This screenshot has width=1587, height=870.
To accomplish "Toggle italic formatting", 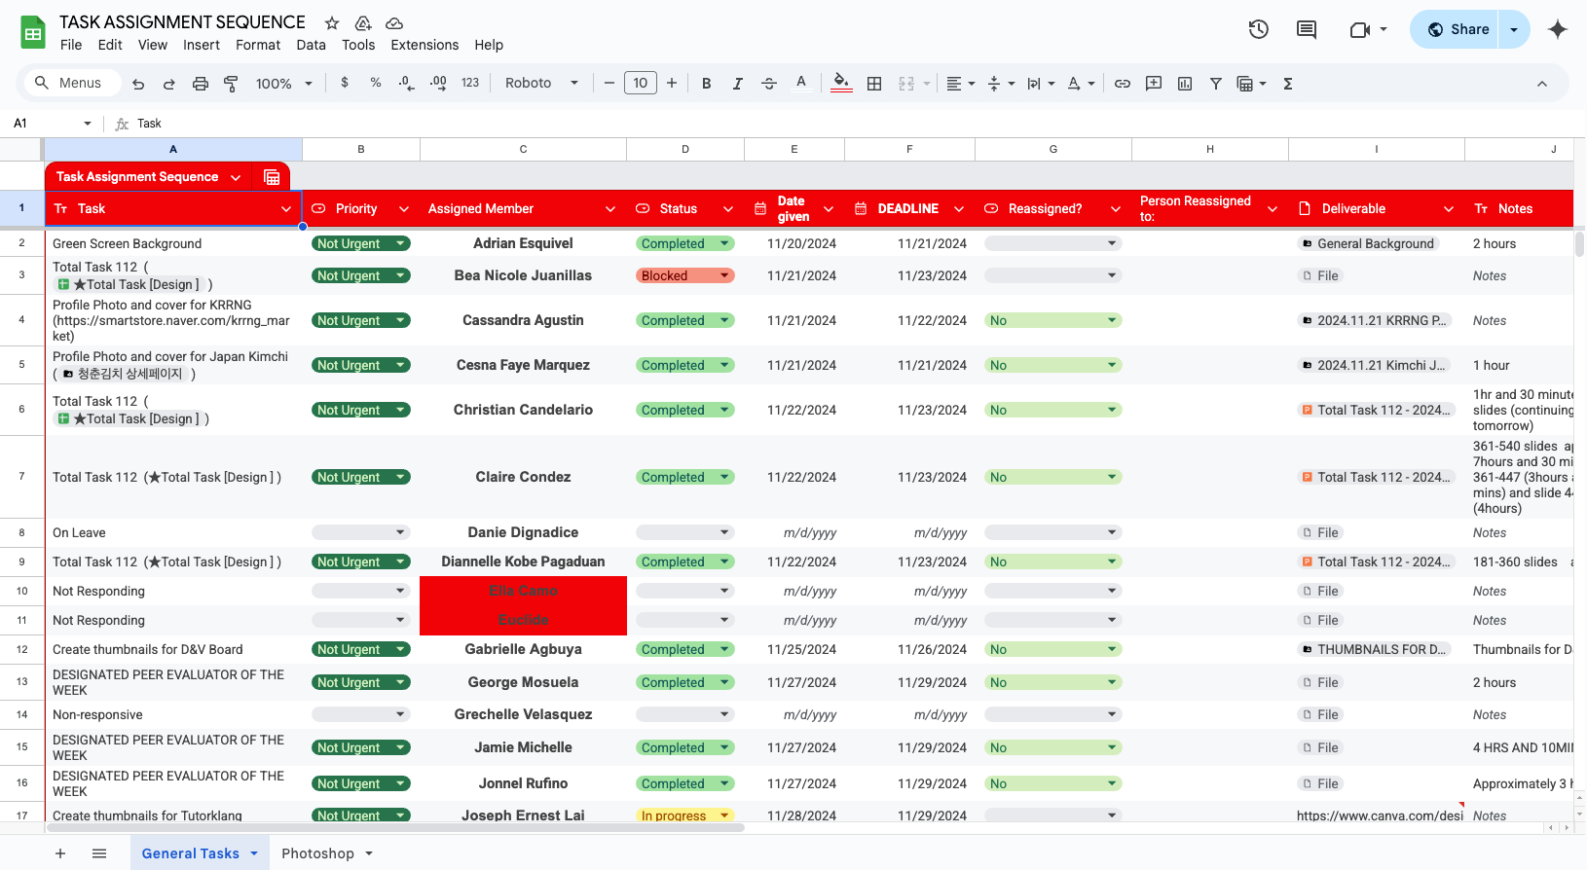I will (737, 84).
